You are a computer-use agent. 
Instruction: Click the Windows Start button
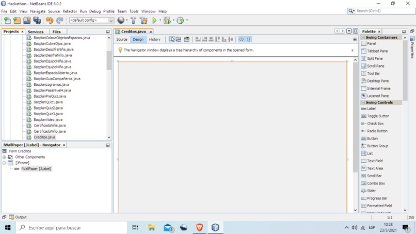8,228
